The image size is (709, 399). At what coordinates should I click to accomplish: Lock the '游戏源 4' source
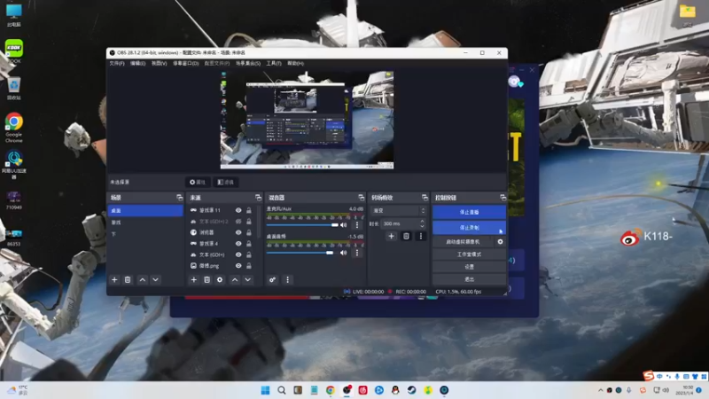[x=249, y=244]
